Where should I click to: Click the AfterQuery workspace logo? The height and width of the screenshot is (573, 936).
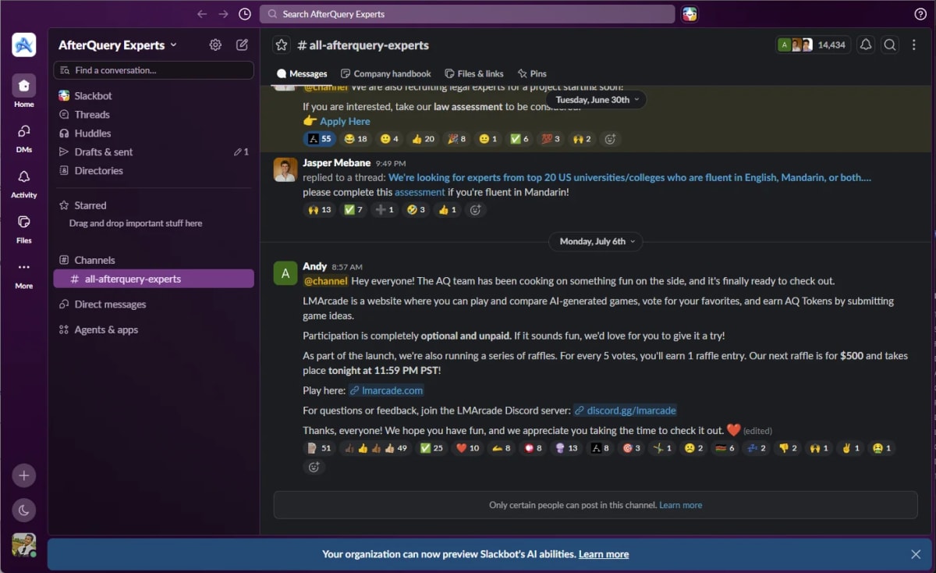click(x=24, y=45)
